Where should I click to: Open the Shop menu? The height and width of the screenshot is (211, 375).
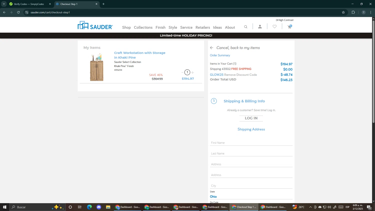126,27
